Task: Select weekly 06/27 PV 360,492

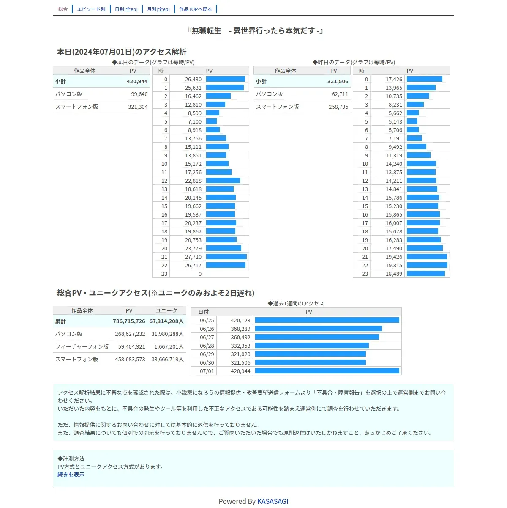Action: pyautogui.click(x=240, y=337)
